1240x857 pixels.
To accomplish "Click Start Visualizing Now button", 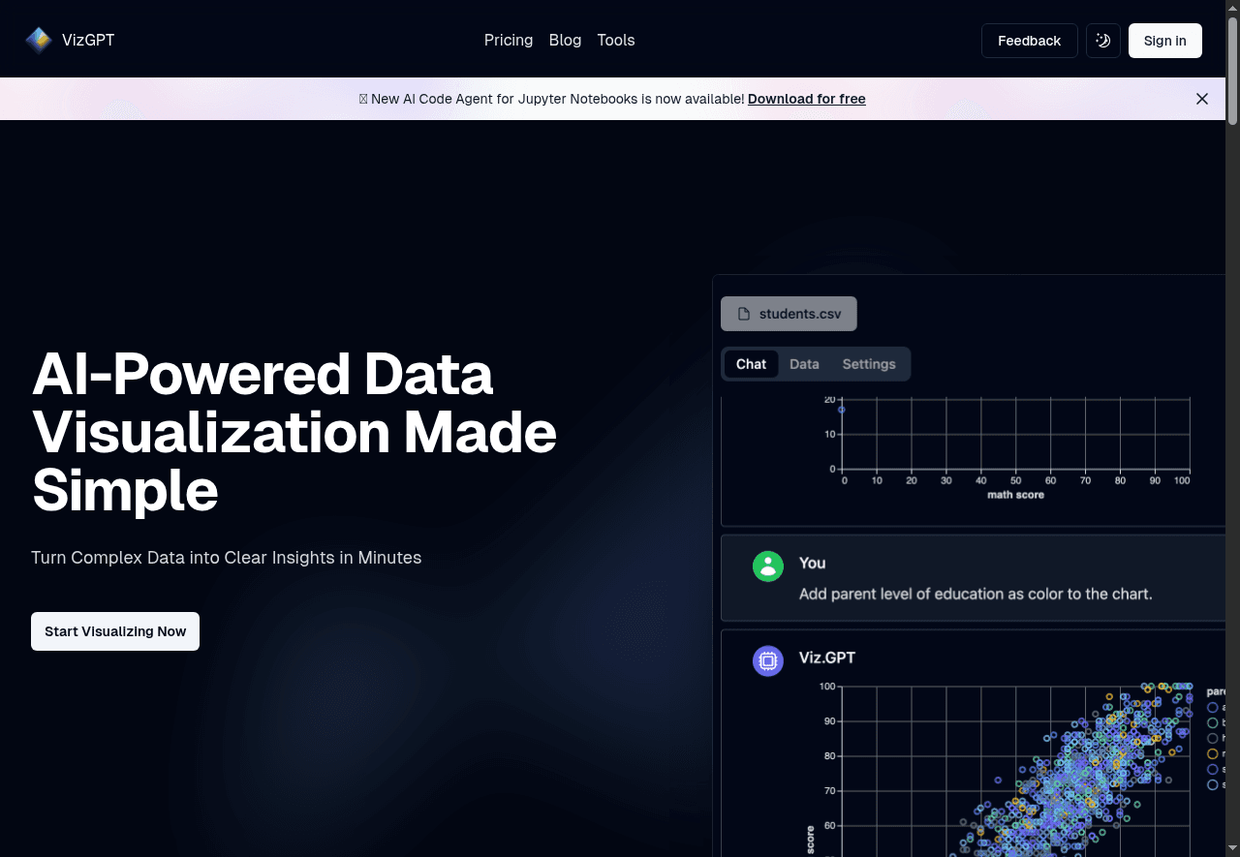I will coord(115,631).
